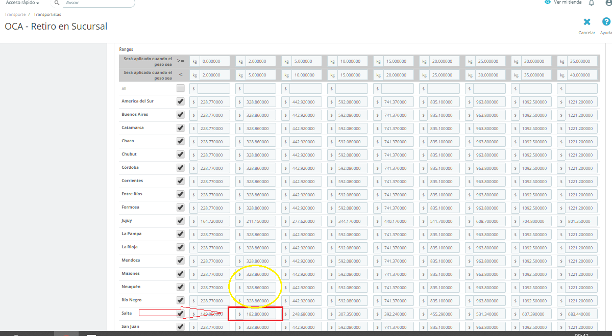
Task: Click the eye icon by Ver mi tienda
Action: pos(548,3)
